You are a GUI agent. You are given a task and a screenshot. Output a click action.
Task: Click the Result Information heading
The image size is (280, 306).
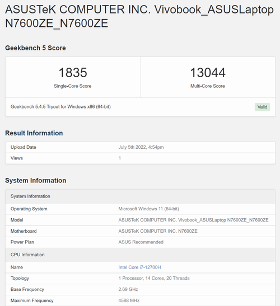coord(34,133)
